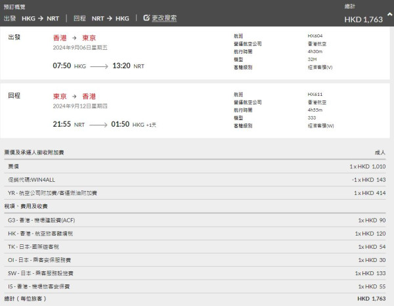Click arrival time 13:20 NRT
The image size is (394, 306).
coord(128,66)
